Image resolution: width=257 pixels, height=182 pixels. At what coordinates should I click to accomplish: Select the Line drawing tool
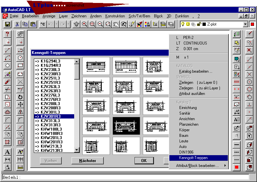(x=7, y=50)
